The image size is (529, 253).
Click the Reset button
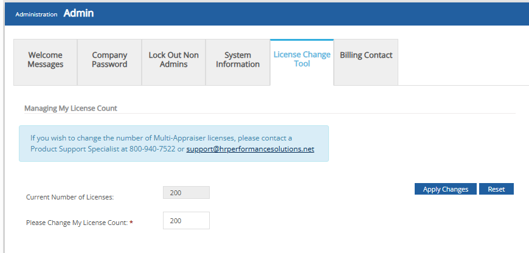point(496,189)
